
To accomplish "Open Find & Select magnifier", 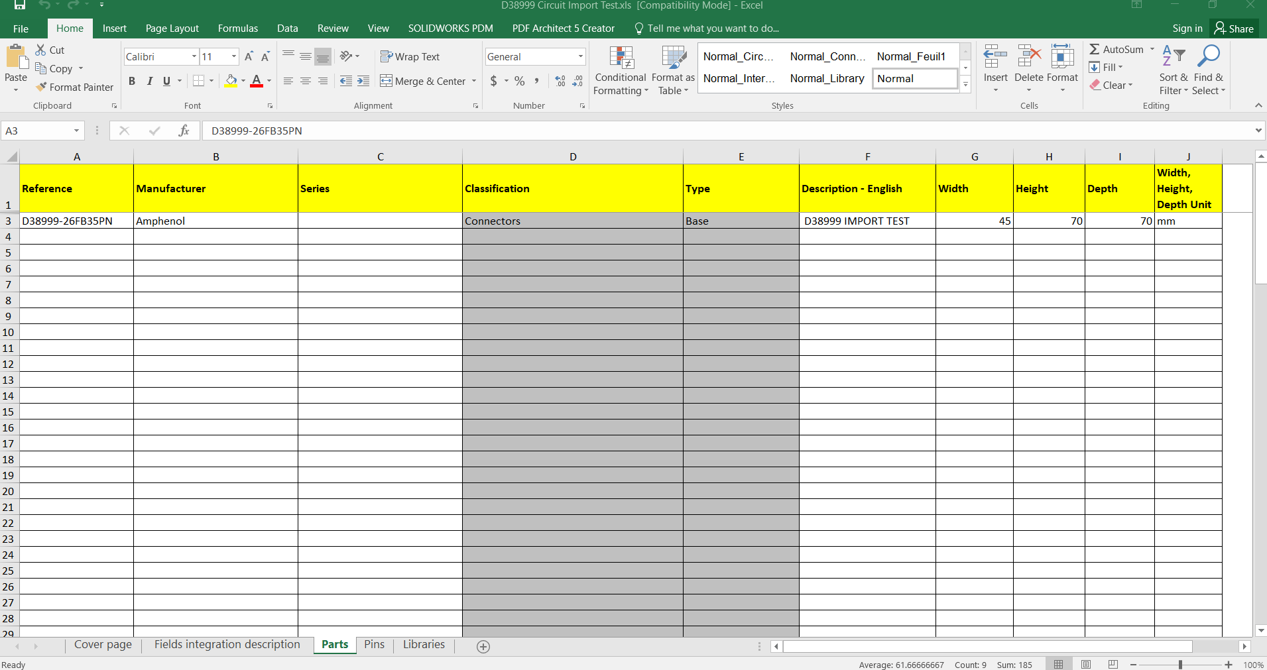I will [1208, 70].
